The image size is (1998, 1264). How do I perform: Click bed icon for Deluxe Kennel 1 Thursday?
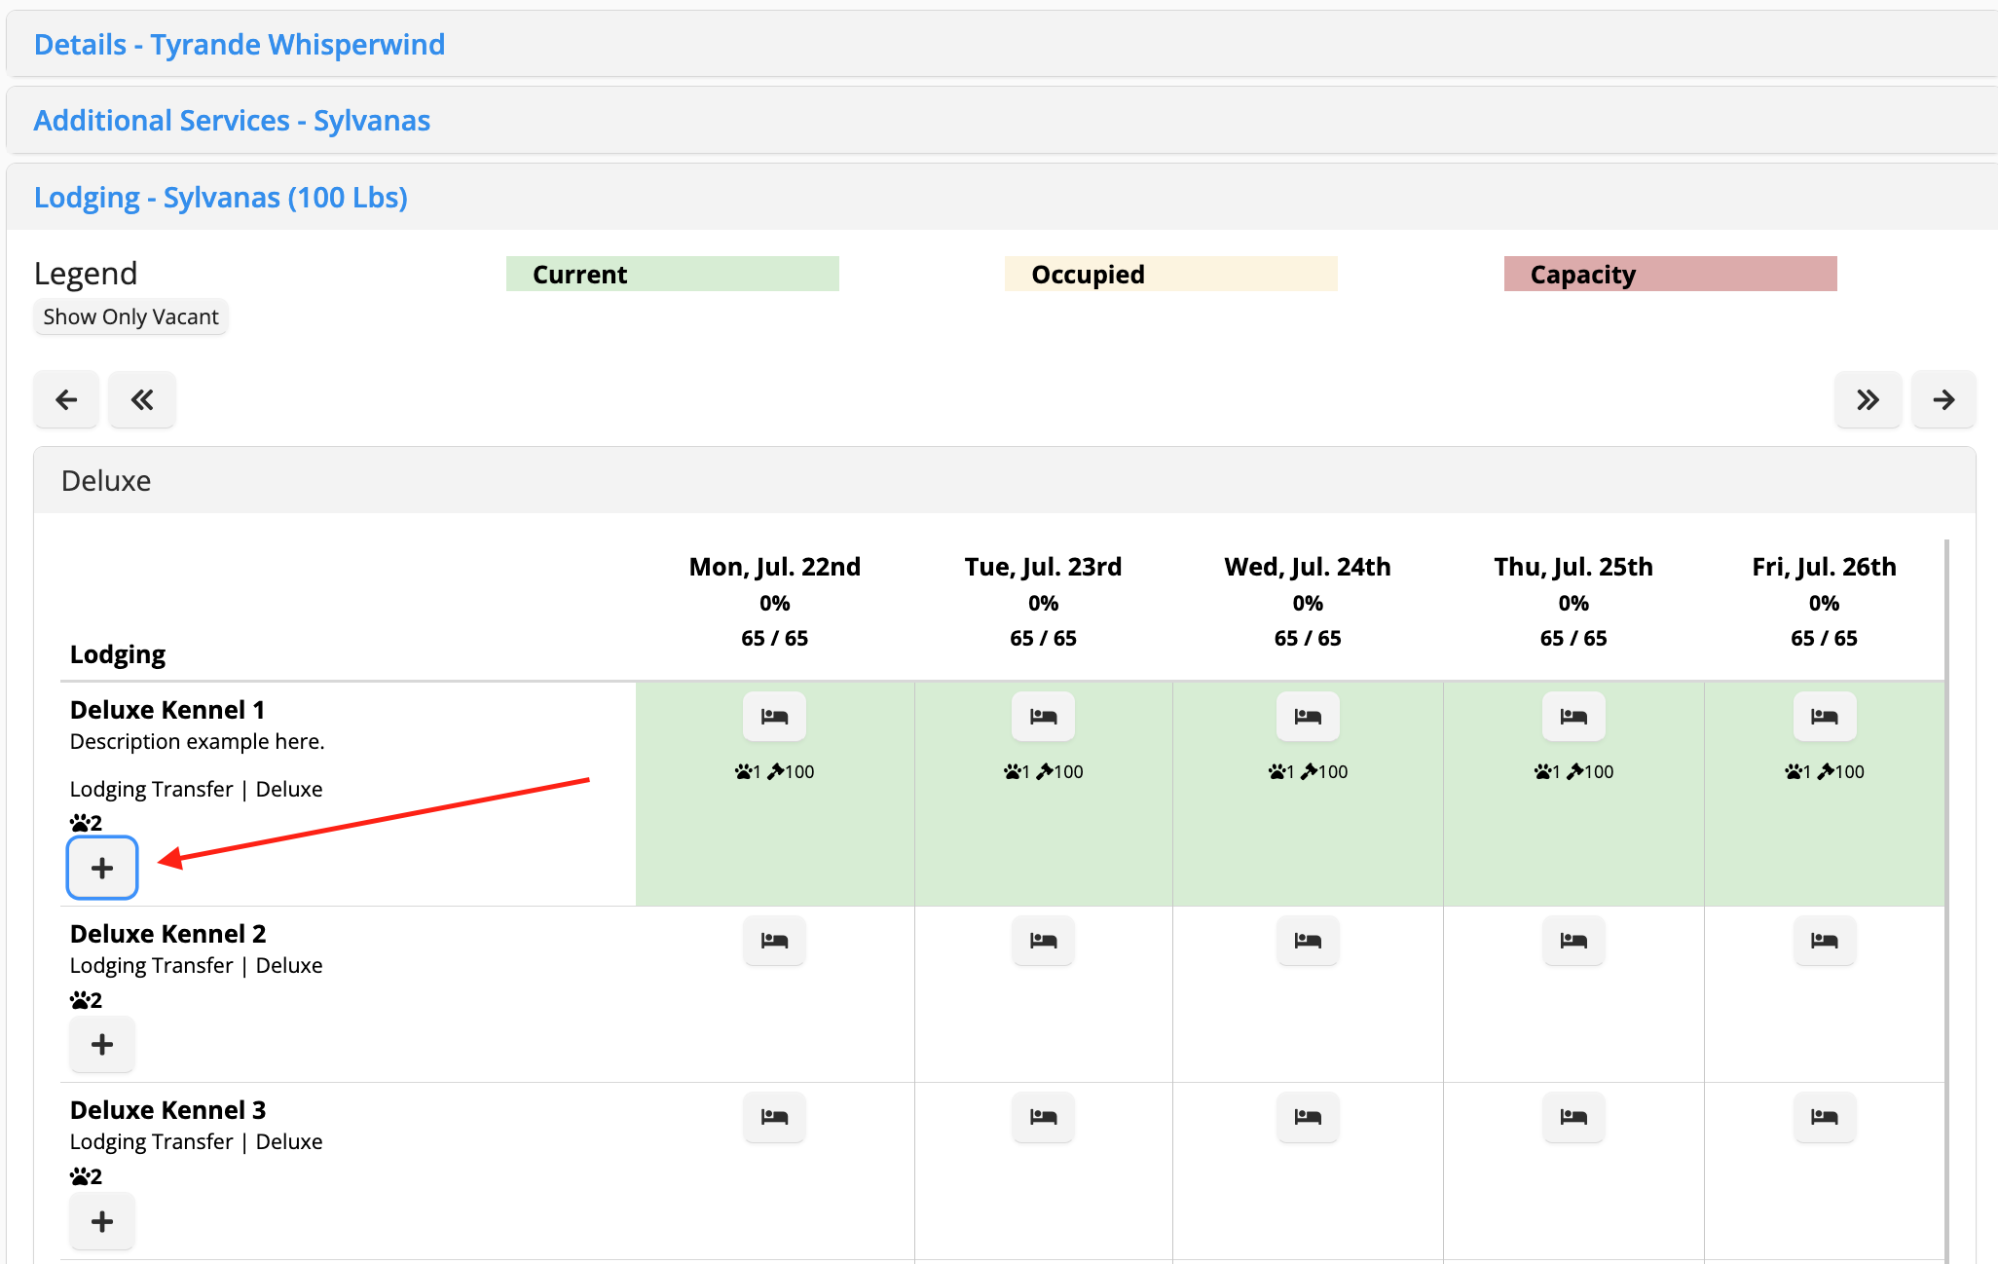pos(1573,717)
